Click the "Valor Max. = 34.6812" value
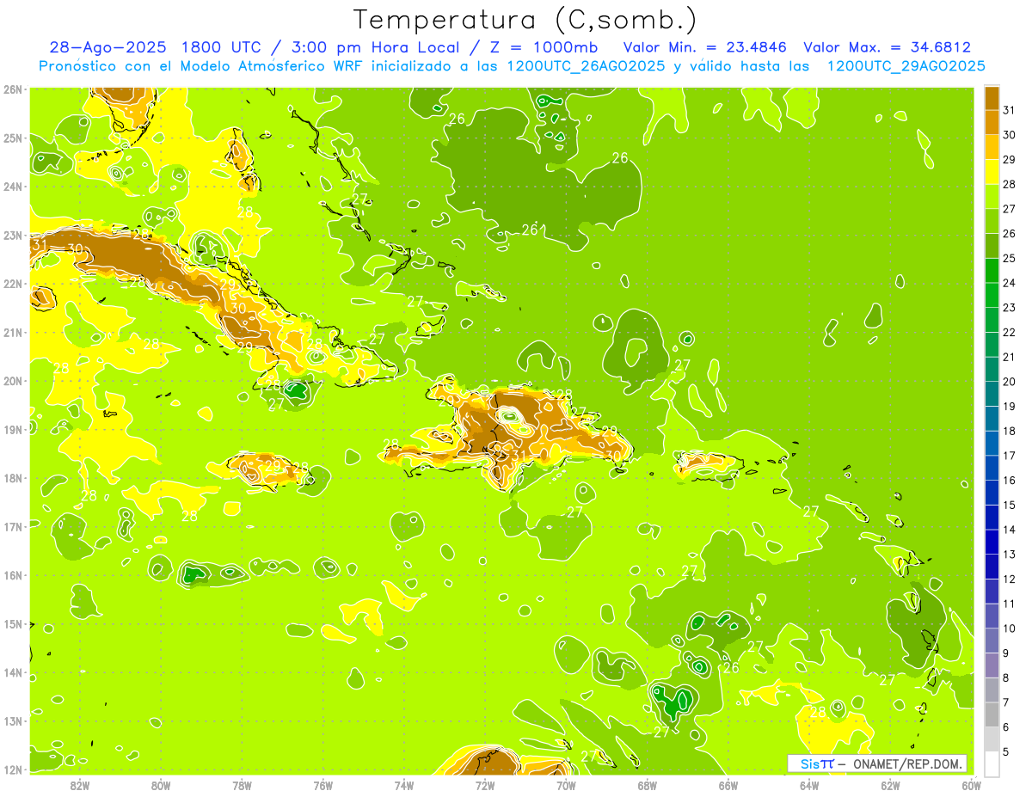Image resolution: width=1032 pixels, height=797 pixels. pyautogui.click(x=887, y=47)
